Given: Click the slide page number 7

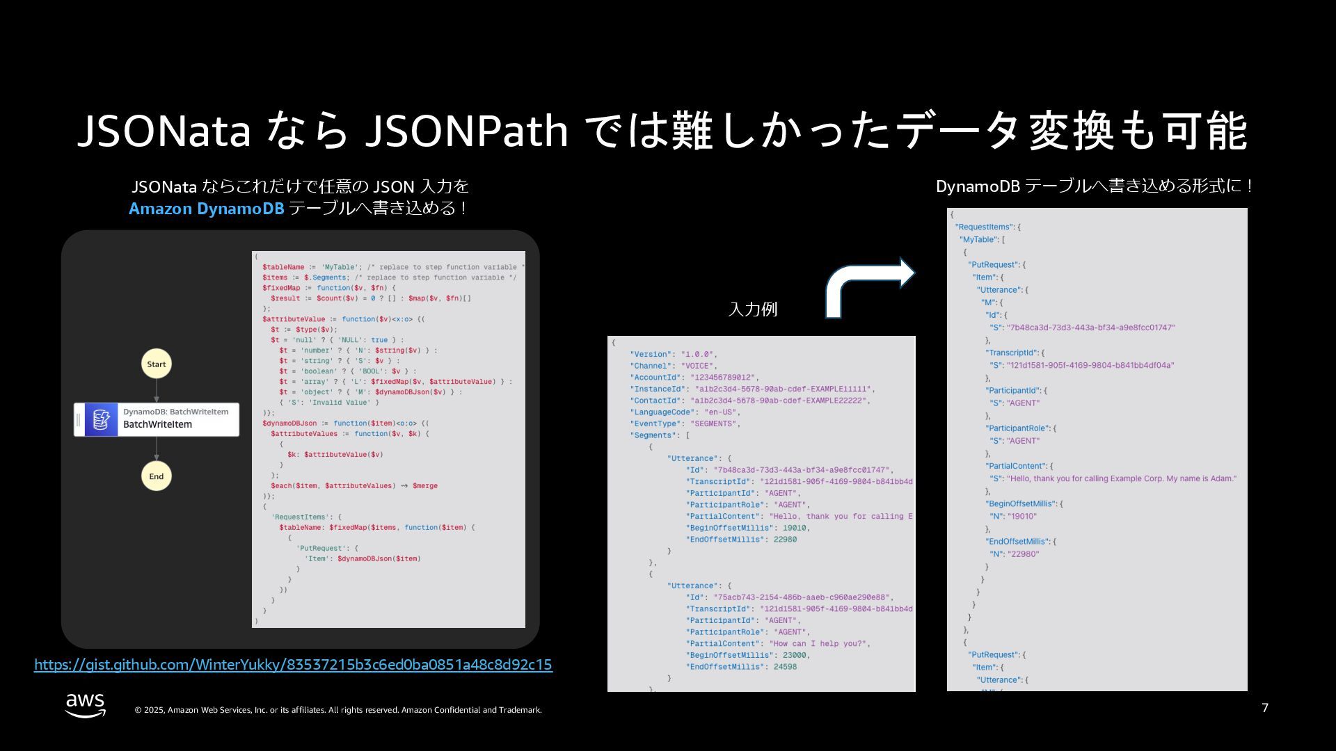Looking at the screenshot, I should (x=1265, y=708).
